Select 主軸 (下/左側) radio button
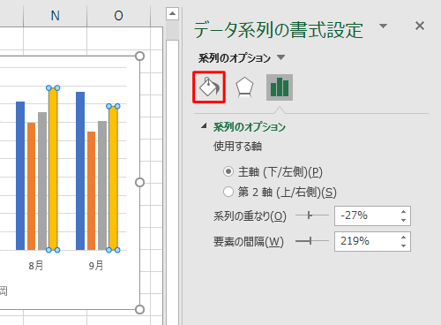Image resolution: width=441 pixels, height=325 pixels. (228, 171)
